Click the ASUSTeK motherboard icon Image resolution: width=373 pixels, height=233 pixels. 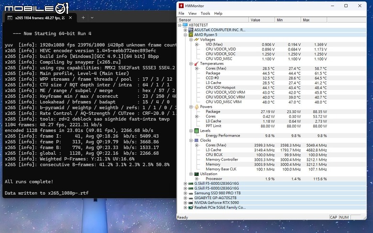point(190,30)
